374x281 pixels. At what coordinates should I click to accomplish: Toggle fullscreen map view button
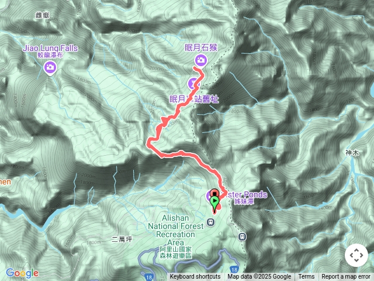click(356, 255)
